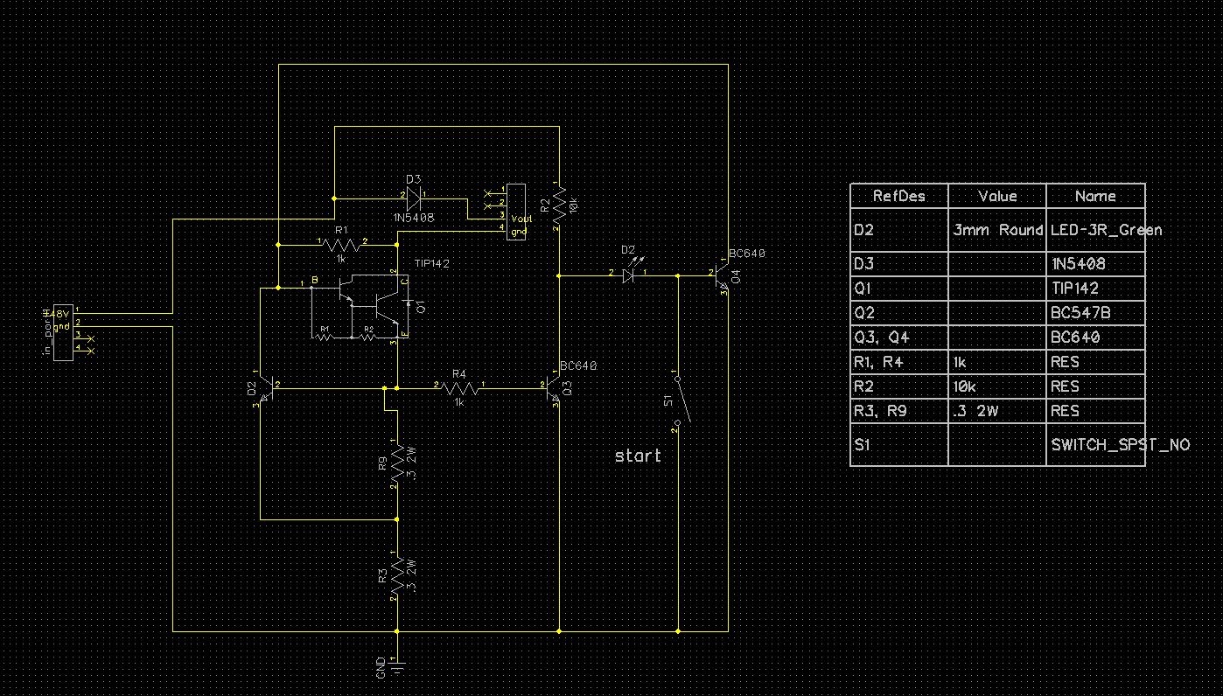
Task: Click the R2 10k resistor
Action: 558,206
